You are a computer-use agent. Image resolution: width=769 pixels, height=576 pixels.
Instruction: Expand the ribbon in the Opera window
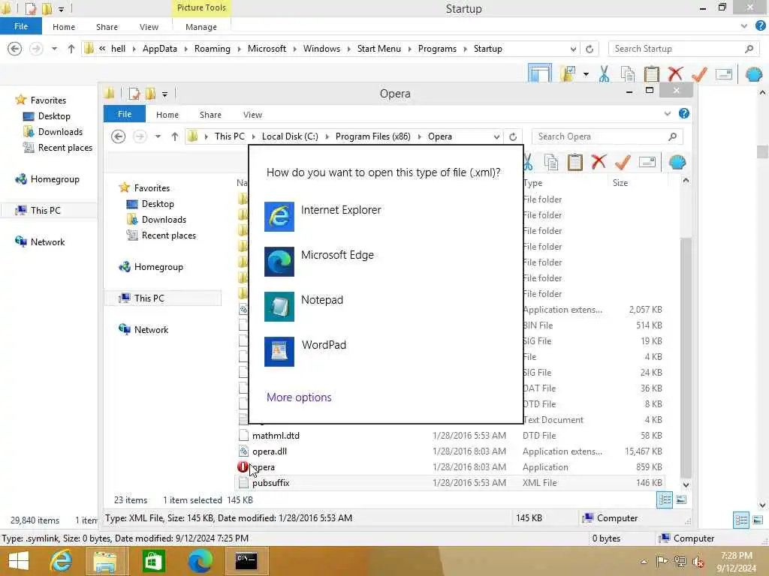click(668, 114)
